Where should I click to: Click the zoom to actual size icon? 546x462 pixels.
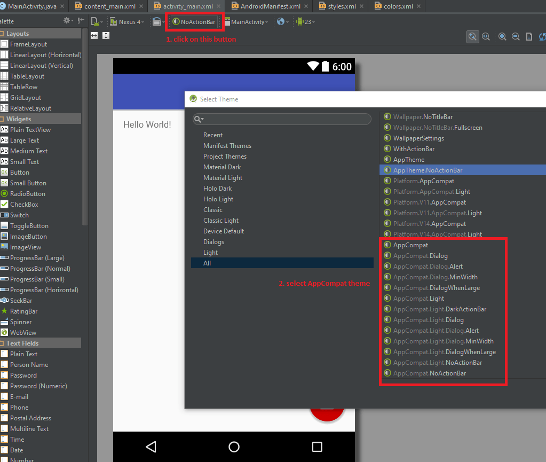point(486,36)
